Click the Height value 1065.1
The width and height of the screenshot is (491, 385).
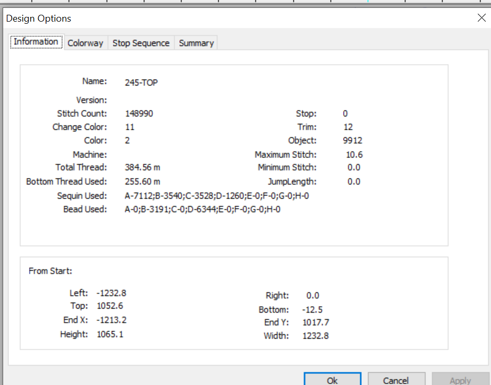click(110, 334)
